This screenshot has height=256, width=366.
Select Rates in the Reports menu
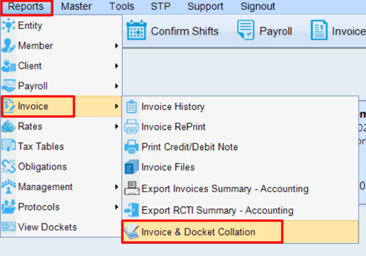(61, 126)
